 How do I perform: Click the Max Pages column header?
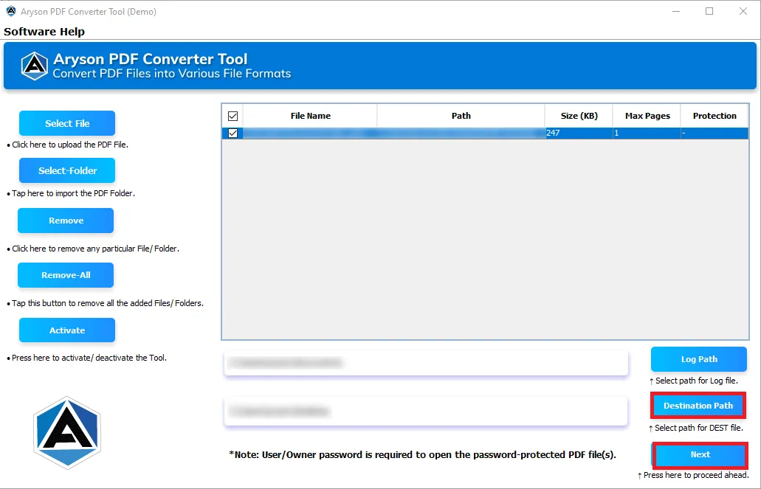(x=647, y=116)
